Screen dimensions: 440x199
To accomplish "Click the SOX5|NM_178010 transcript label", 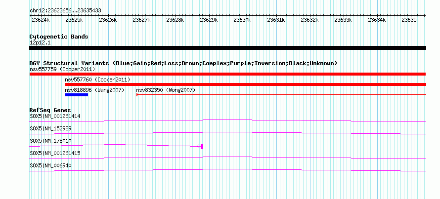I will coord(50,141).
